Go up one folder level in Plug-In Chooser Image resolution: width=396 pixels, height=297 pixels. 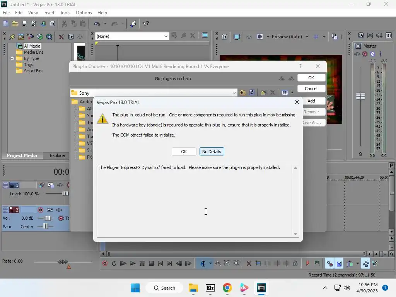pos(243,92)
